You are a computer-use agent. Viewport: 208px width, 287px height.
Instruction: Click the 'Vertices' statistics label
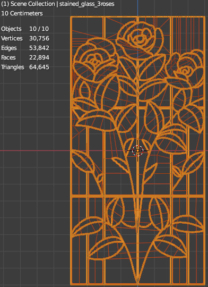pyautogui.click(x=12, y=38)
